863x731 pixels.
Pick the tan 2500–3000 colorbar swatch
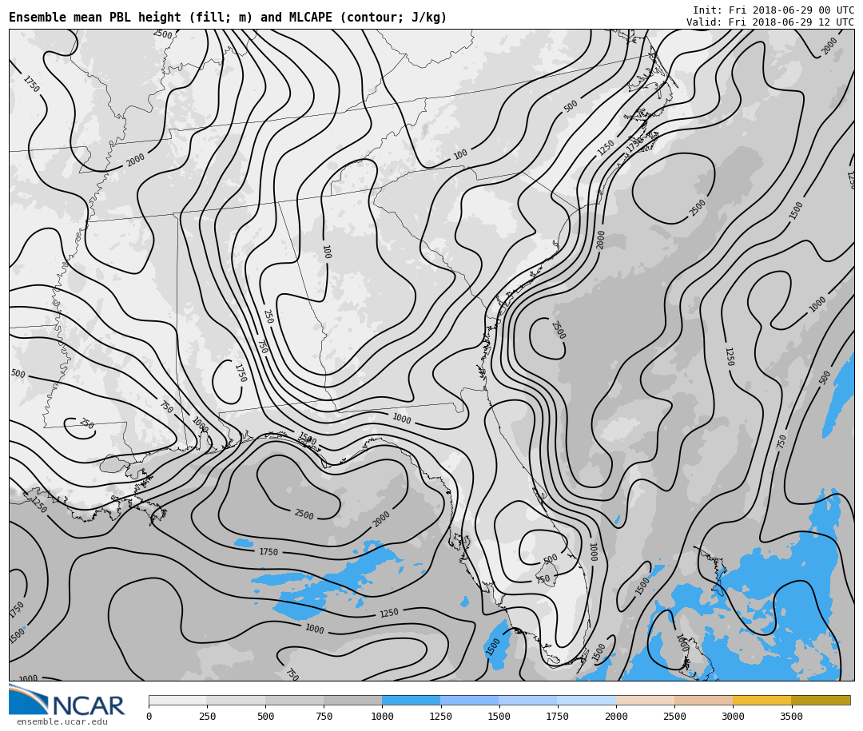point(703,700)
